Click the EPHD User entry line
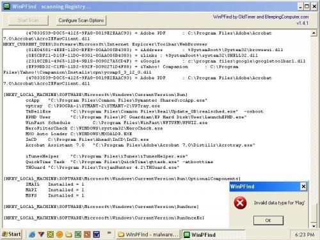The width and height of the screenshot is (320, 240). pyautogui.click(x=136, y=117)
